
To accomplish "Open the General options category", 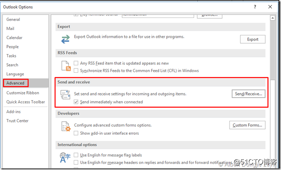I will [13, 20].
